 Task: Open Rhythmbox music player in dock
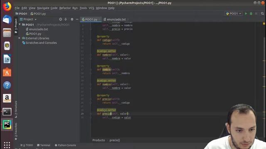tap(7, 46)
